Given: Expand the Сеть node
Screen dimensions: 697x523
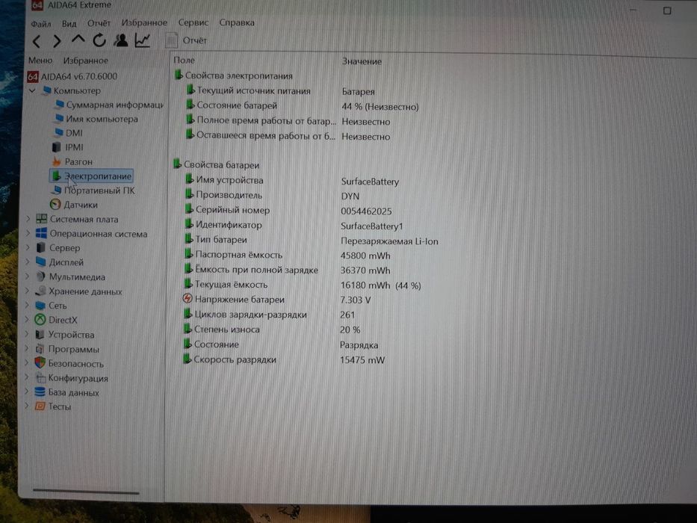Looking at the screenshot, I should pos(27,305).
